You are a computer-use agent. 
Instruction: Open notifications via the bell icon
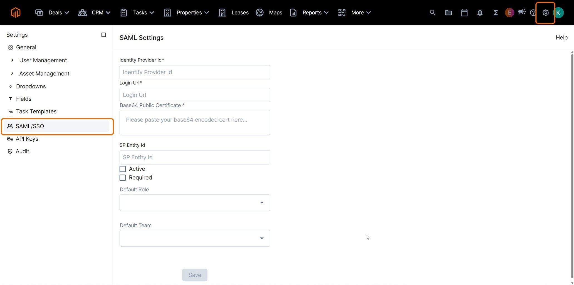pyautogui.click(x=480, y=13)
